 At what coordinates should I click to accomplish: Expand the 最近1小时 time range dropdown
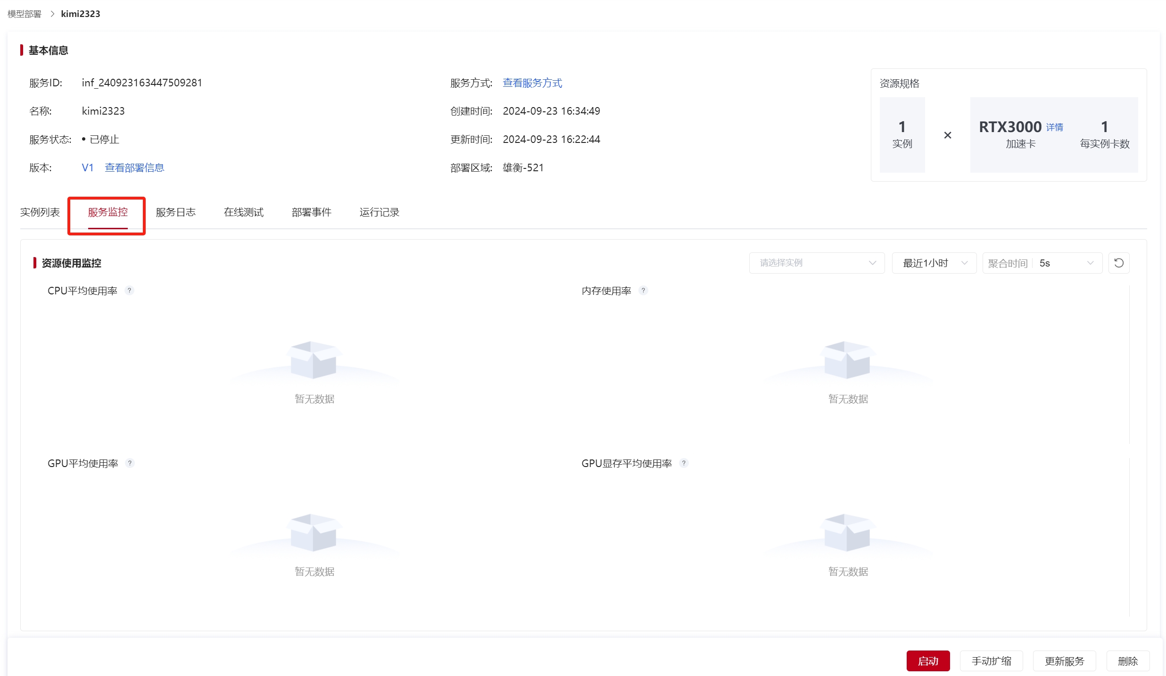pyautogui.click(x=934, y=263)
